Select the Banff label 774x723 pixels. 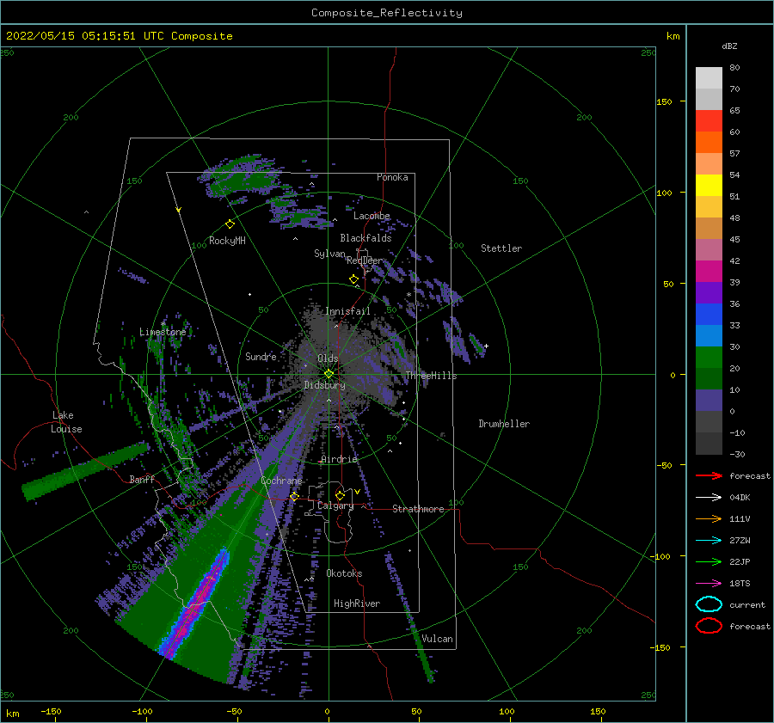(x=142, y=479)
